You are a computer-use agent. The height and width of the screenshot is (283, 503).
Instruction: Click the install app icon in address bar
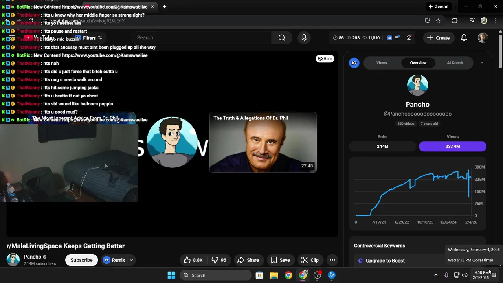pyautogui.click(x=428, y=21)
